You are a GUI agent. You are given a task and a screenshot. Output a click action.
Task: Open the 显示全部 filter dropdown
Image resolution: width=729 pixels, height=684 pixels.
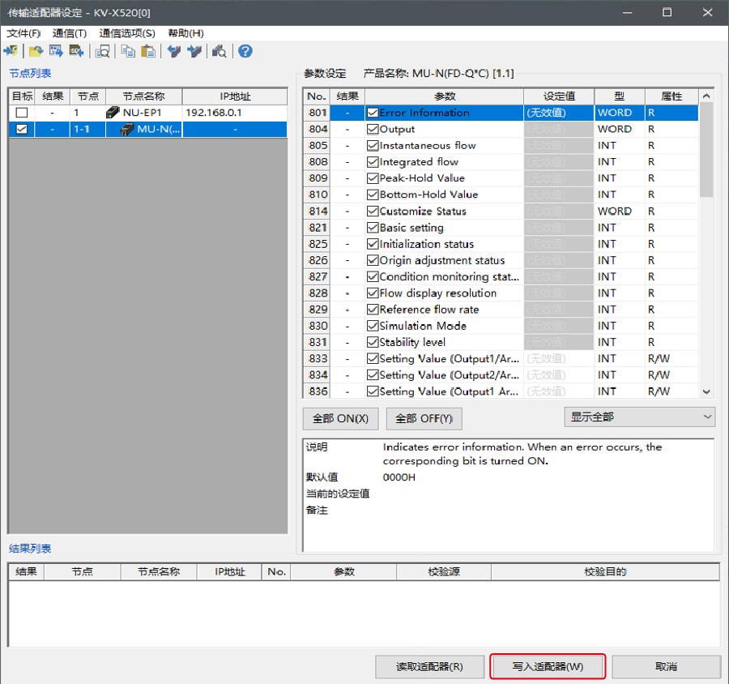(x=639, y=417)
